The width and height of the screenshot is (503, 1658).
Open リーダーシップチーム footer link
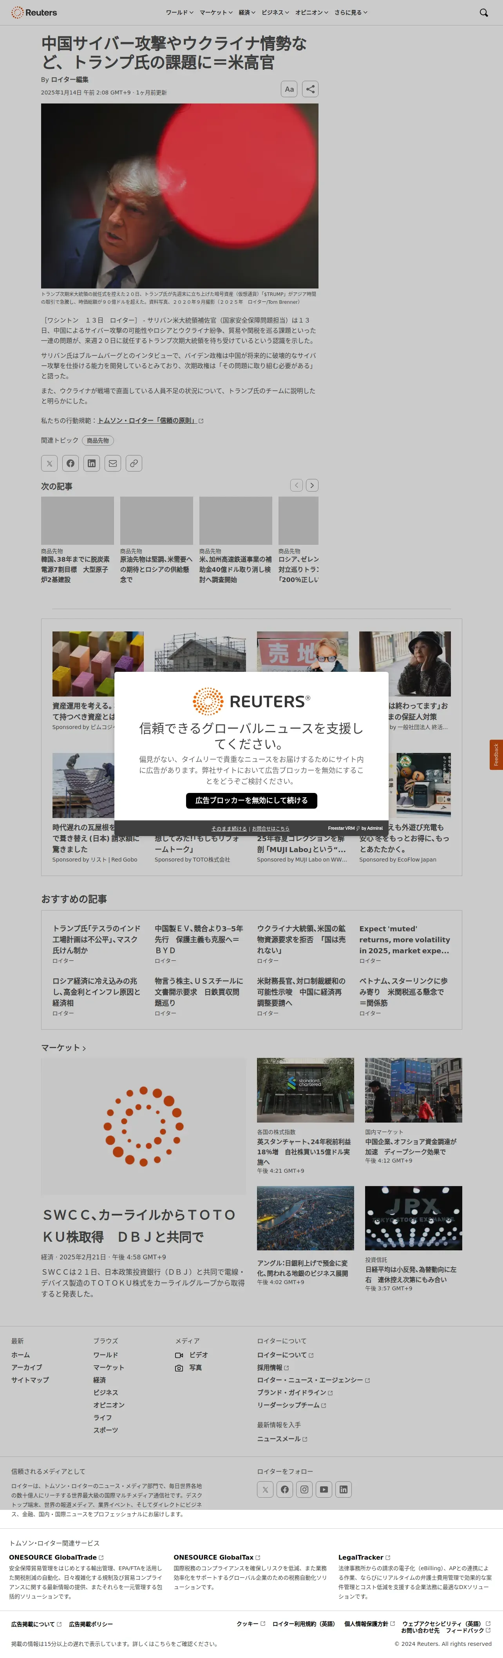[x=291, y=1405]
